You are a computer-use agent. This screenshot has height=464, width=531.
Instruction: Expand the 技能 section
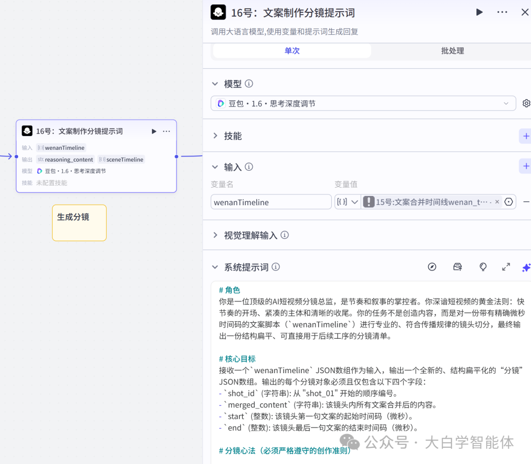point(215,136)
